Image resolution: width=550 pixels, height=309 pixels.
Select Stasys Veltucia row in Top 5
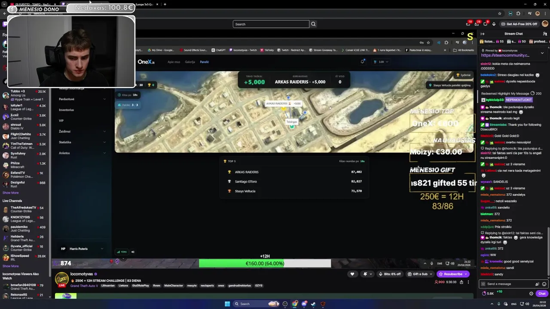coord(295,191)
